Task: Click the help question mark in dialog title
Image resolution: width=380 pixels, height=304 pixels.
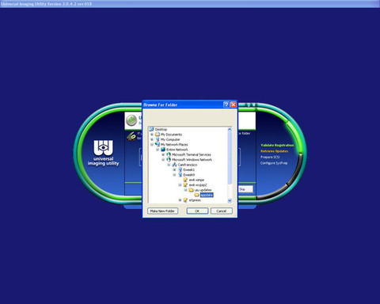Action: click(x=226, y=104)
